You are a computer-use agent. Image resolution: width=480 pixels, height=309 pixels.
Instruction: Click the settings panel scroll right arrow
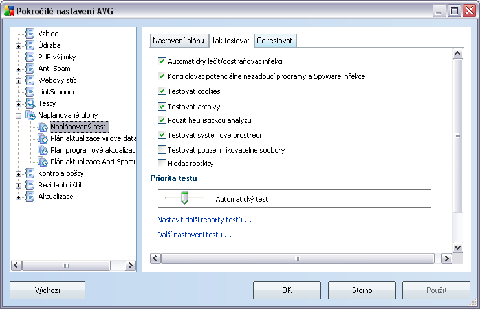pyautogui.click(x=446, y=259)
